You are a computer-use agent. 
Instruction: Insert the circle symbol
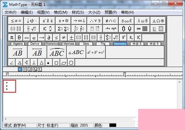71,63
